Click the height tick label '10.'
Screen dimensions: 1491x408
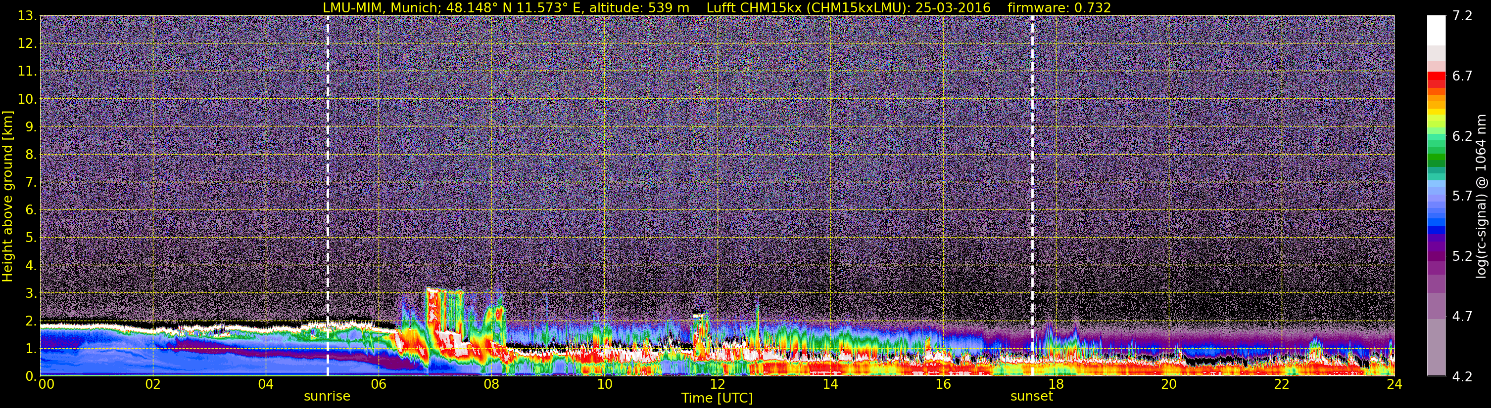click(27, 99)
